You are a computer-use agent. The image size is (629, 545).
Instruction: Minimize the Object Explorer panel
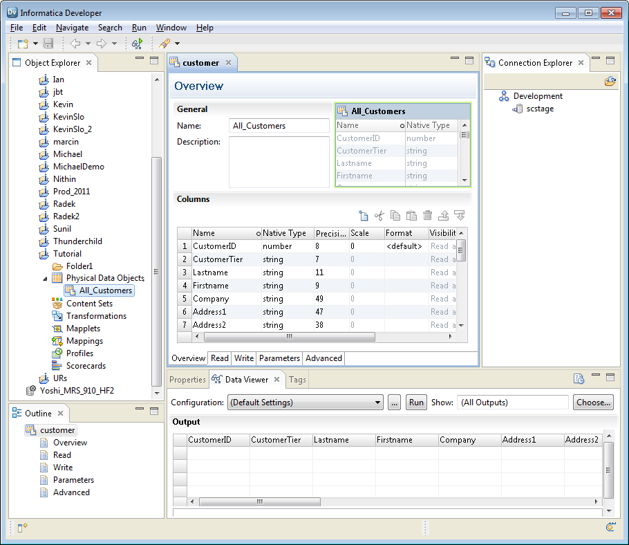point(140,59)
